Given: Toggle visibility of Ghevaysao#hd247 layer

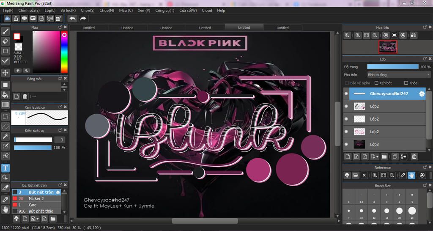Looking at the screenshot, I should pos(346,93).
